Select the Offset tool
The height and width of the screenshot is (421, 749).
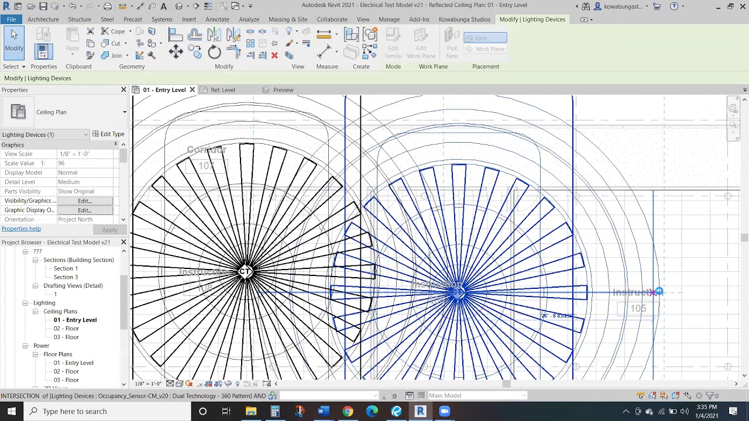195,34
